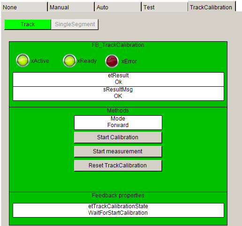
Task: Go to the Test tab
Action: pos(165,7)
